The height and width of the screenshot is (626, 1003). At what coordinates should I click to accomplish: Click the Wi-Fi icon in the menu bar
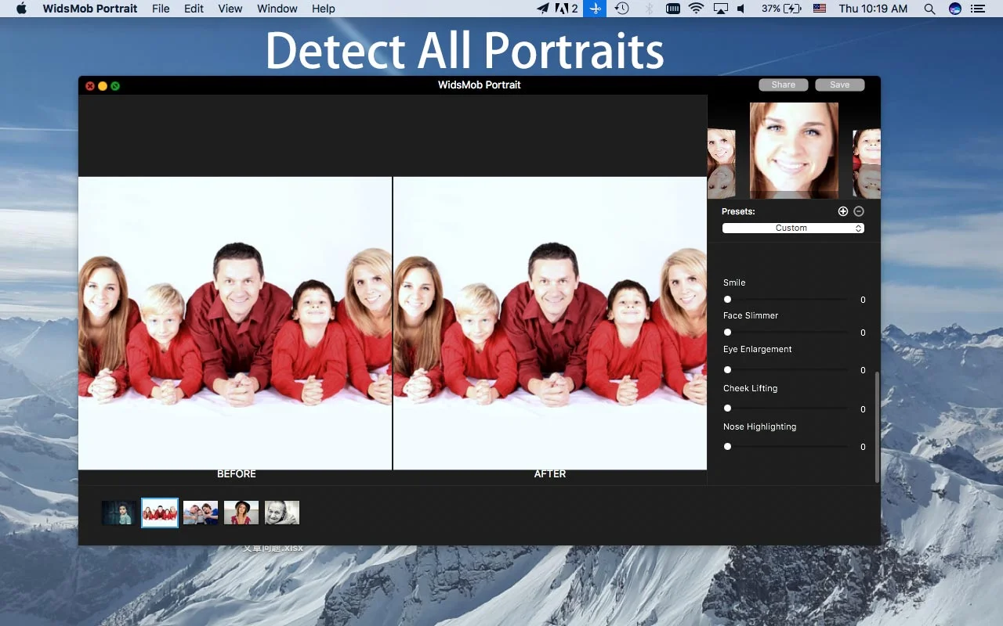pyautogui.click(x=697, y=9)
